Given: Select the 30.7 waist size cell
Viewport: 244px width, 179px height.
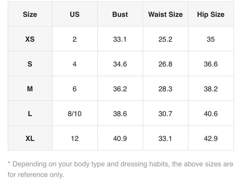Looking at the screenshot, I should pos(165,114).
